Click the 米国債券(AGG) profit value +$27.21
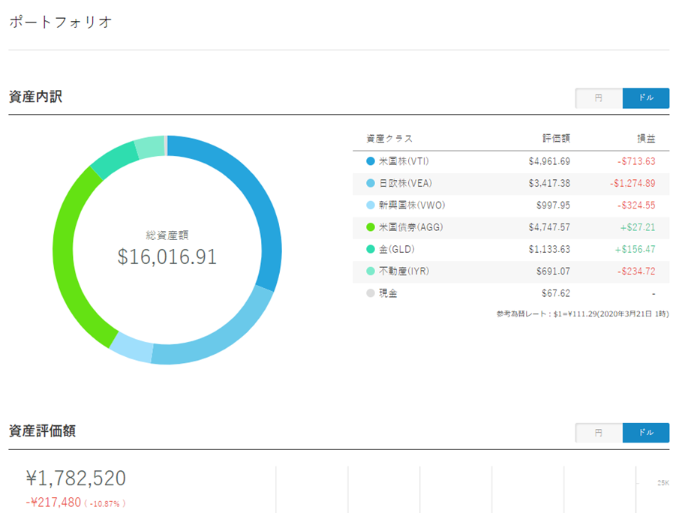Image resolution: width=688 pixels, height=513 pixels. (637, 227)
